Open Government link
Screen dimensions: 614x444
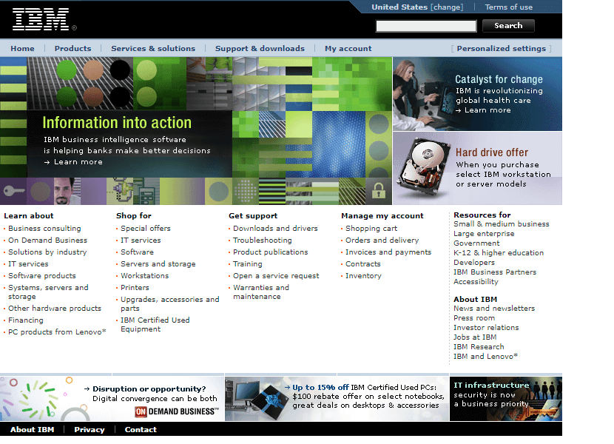[476, 243]
